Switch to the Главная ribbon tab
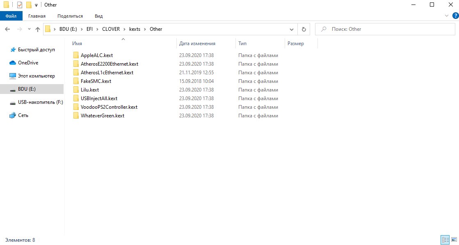The image size is (459, 245). click(37, 16)
